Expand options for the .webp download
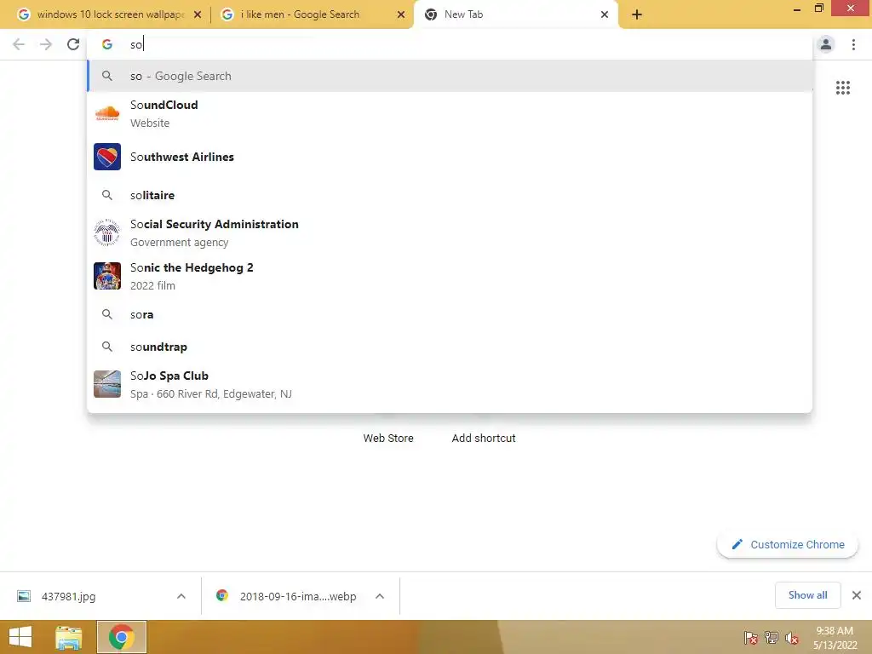The width and height of the screenshot is (872, 654). pos(380,596)
